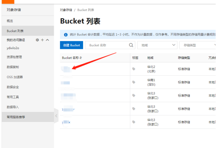Image resolution: width=216 pixels, height=148 pixels.
Task: Click 标准存储 in the 华北2 (北京) row
Action: 184,69
